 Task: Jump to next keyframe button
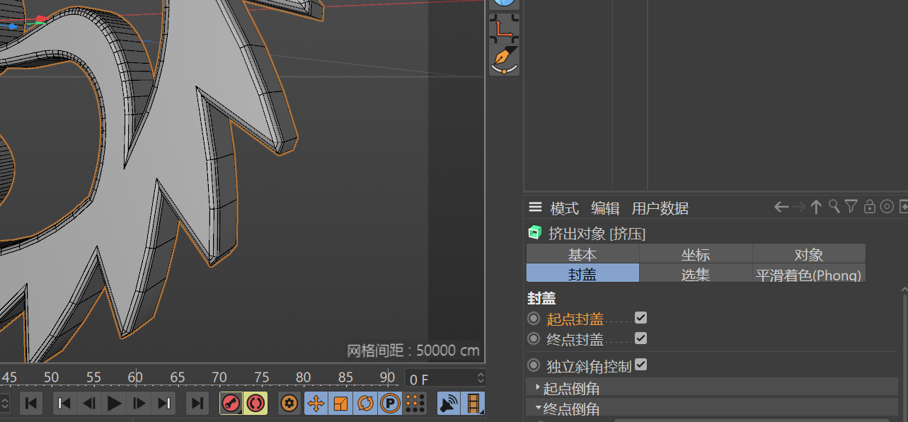click(x=164, y=404)
